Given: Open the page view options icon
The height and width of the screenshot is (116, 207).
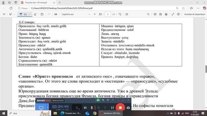Looking at the screenshot, I should pos(126,14).
